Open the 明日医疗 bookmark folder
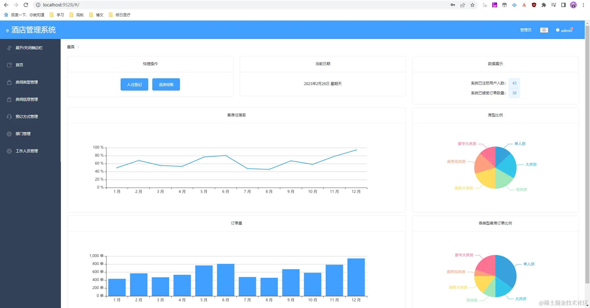The height and width of the screenshot is (308, 590). click(x=120, y=15)
